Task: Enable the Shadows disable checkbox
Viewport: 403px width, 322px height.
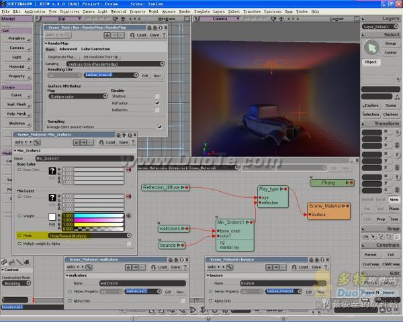Action: [x=158, y=96]
